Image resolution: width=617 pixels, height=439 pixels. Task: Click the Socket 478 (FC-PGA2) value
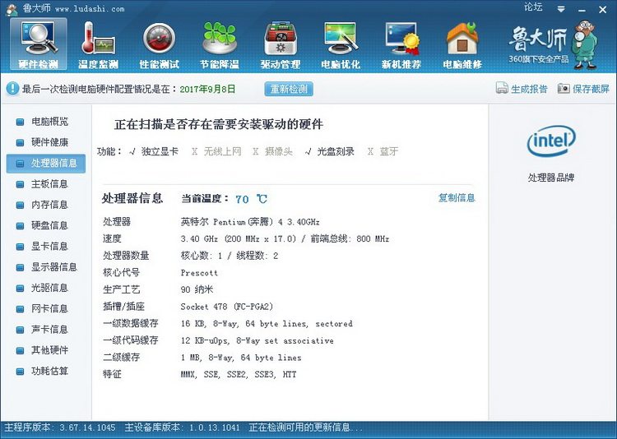pos(227,307)
